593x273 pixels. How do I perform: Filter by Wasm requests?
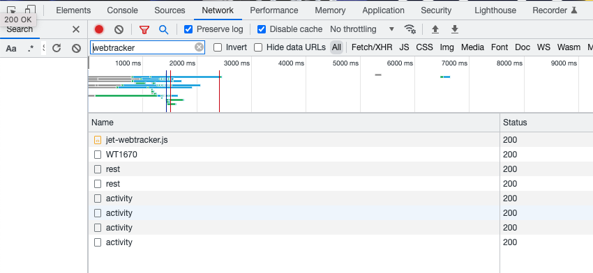click(569, 47)
